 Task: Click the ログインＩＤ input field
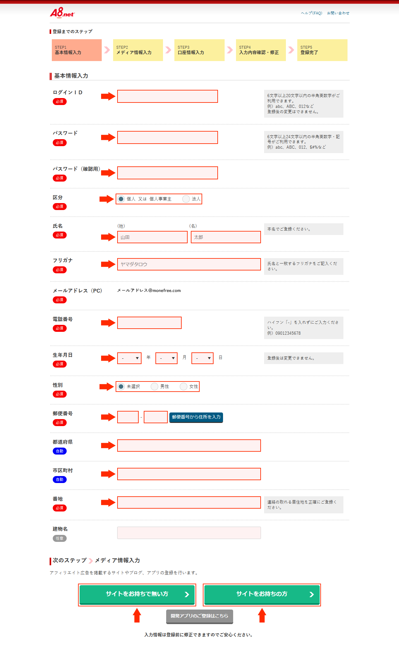coord(167,96)
